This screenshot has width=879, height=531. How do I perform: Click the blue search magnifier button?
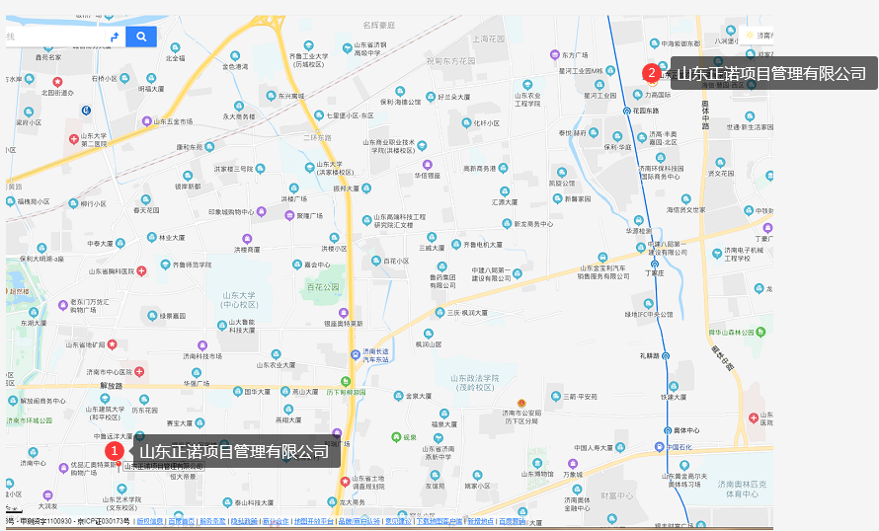point(141,37)
